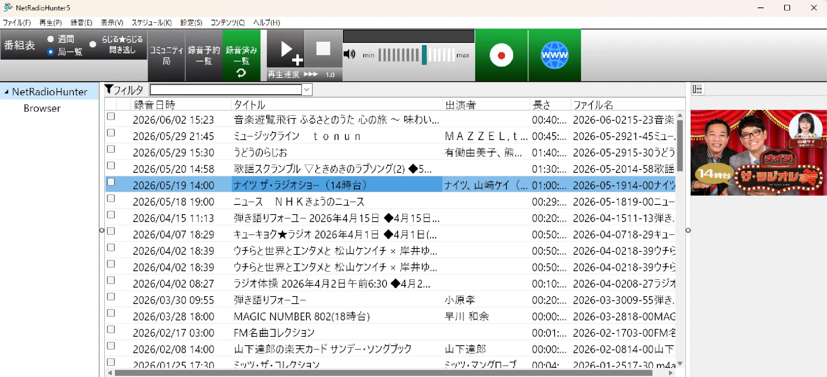The height and width of the screenshot is (377, 827).
Task: Click the vertical scrollbar of the recording list
Action: point(680,145)
